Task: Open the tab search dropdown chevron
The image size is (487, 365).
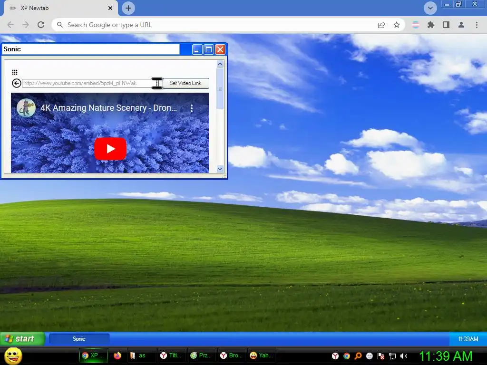Action: tap(430, 8)
